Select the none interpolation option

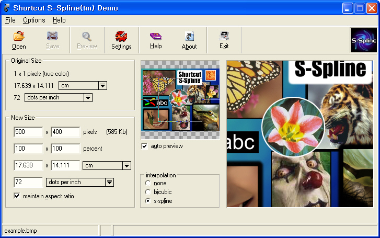pos(147,183)
